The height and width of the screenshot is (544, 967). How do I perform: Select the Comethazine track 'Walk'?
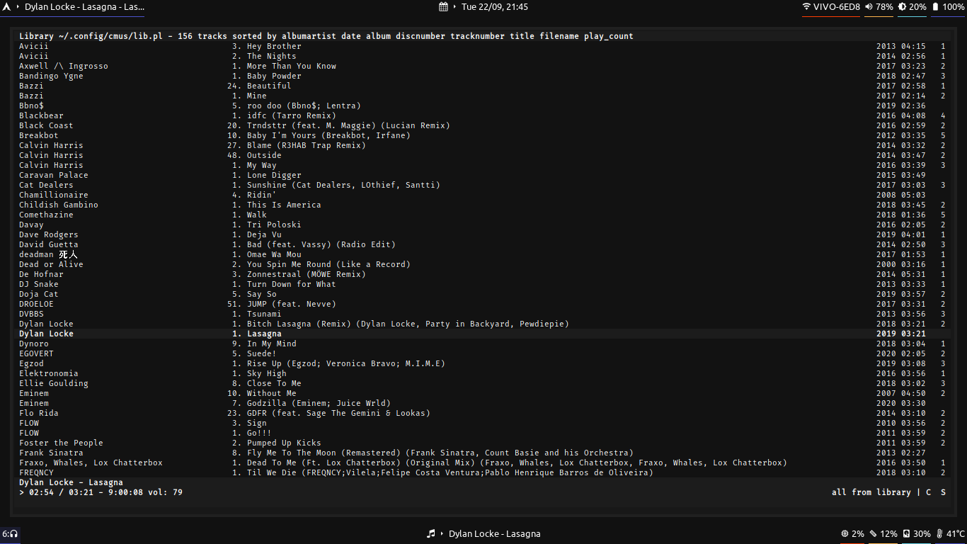[483, 215]
